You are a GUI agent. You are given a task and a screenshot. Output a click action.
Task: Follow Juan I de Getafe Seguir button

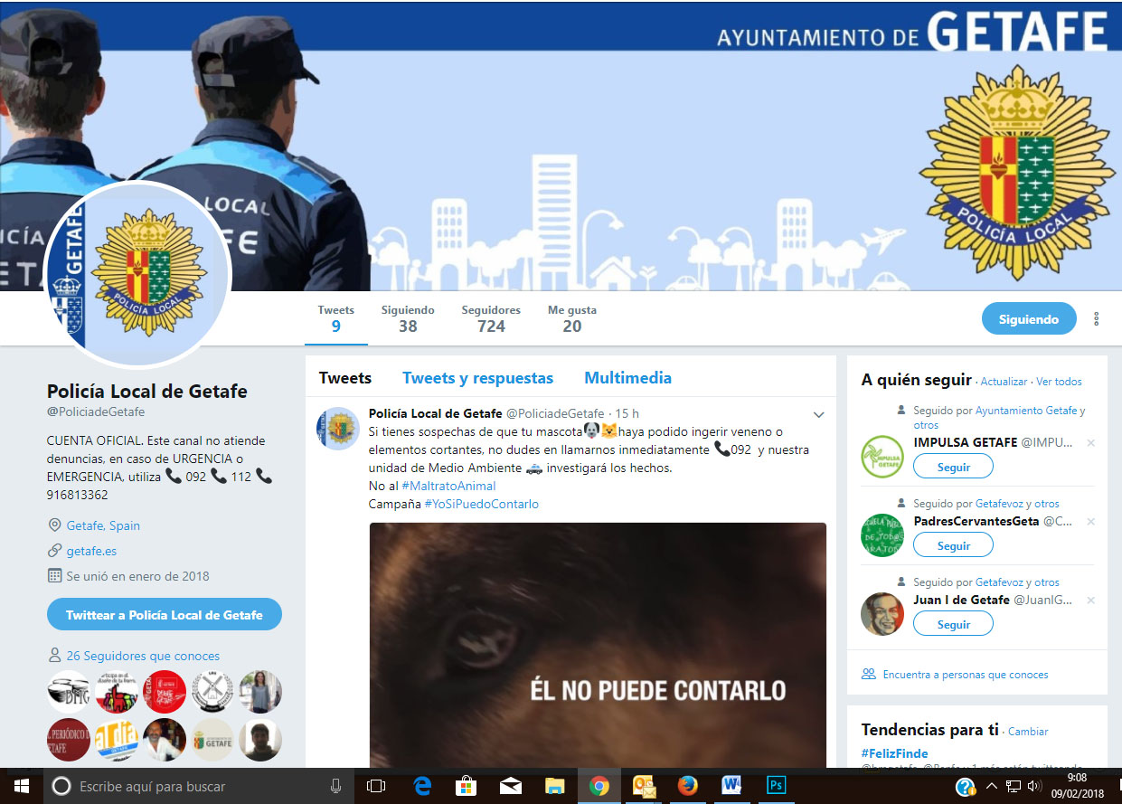click(953, 624)
